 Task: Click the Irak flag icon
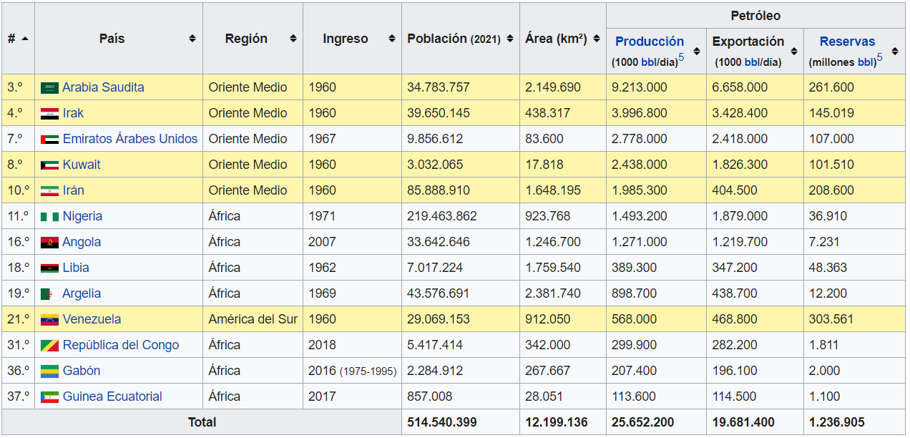click(50, 112)
